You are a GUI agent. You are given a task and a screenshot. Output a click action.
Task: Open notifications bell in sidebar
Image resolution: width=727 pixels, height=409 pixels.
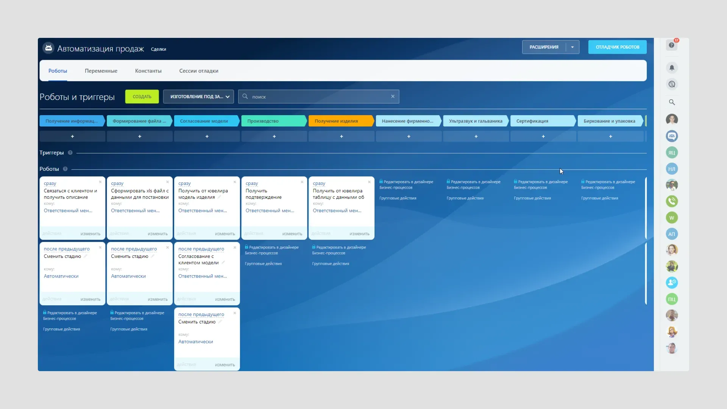pos(672,68)
